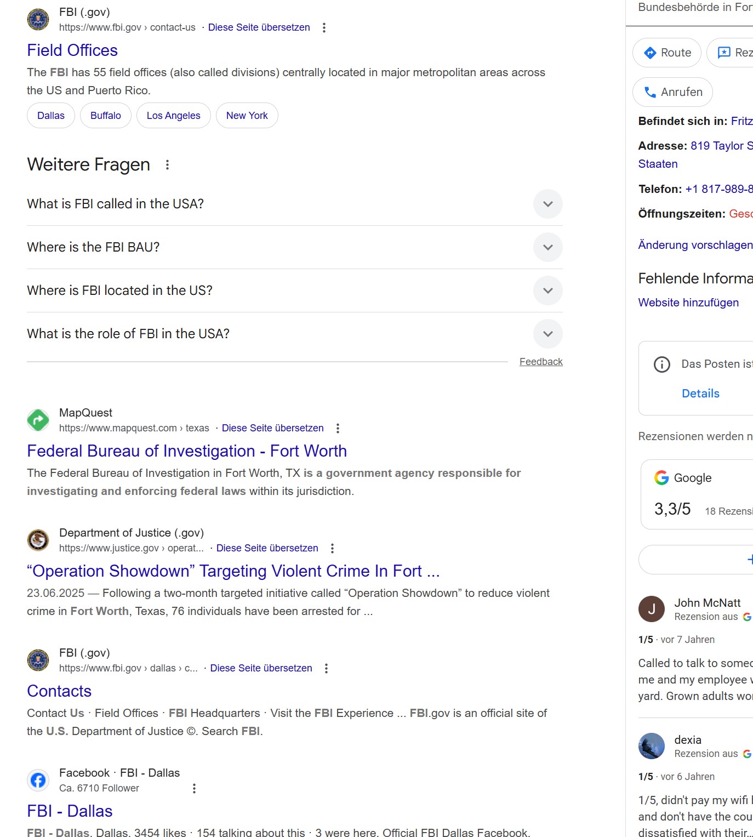Click John McNatt's avatar

click(x=652, y=609)
